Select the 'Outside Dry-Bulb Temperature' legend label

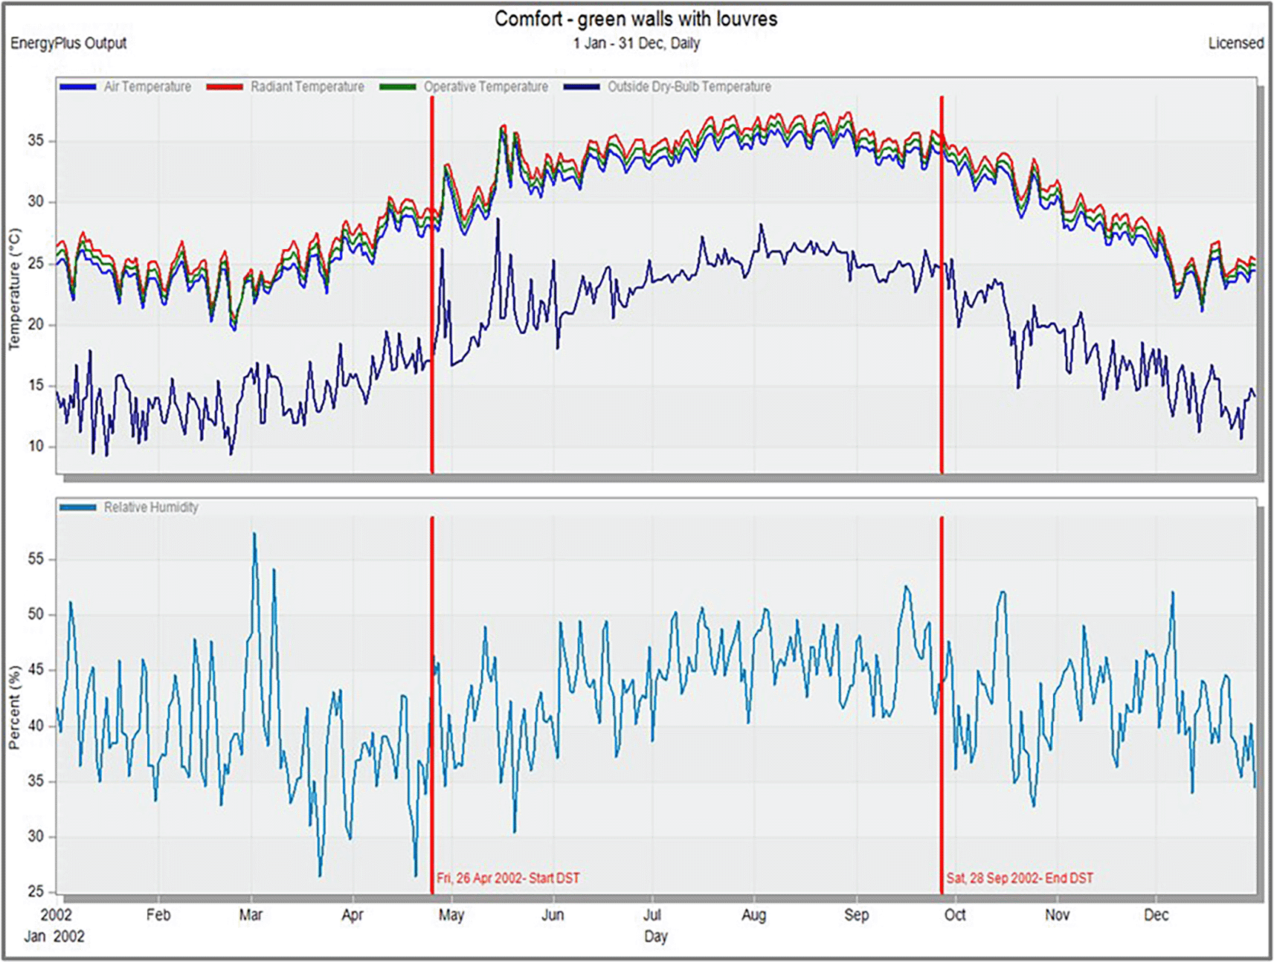689,87
